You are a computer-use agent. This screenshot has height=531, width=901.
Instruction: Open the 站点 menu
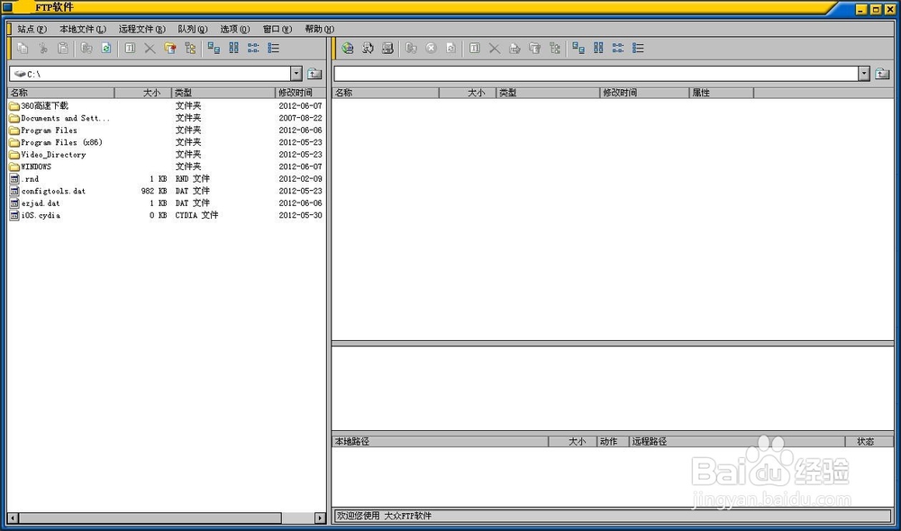point(32,29)
